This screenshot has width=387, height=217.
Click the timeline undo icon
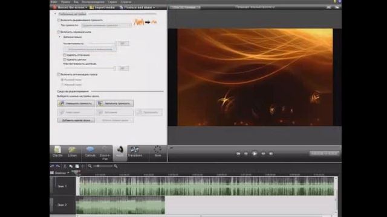[x=52, y=166]
